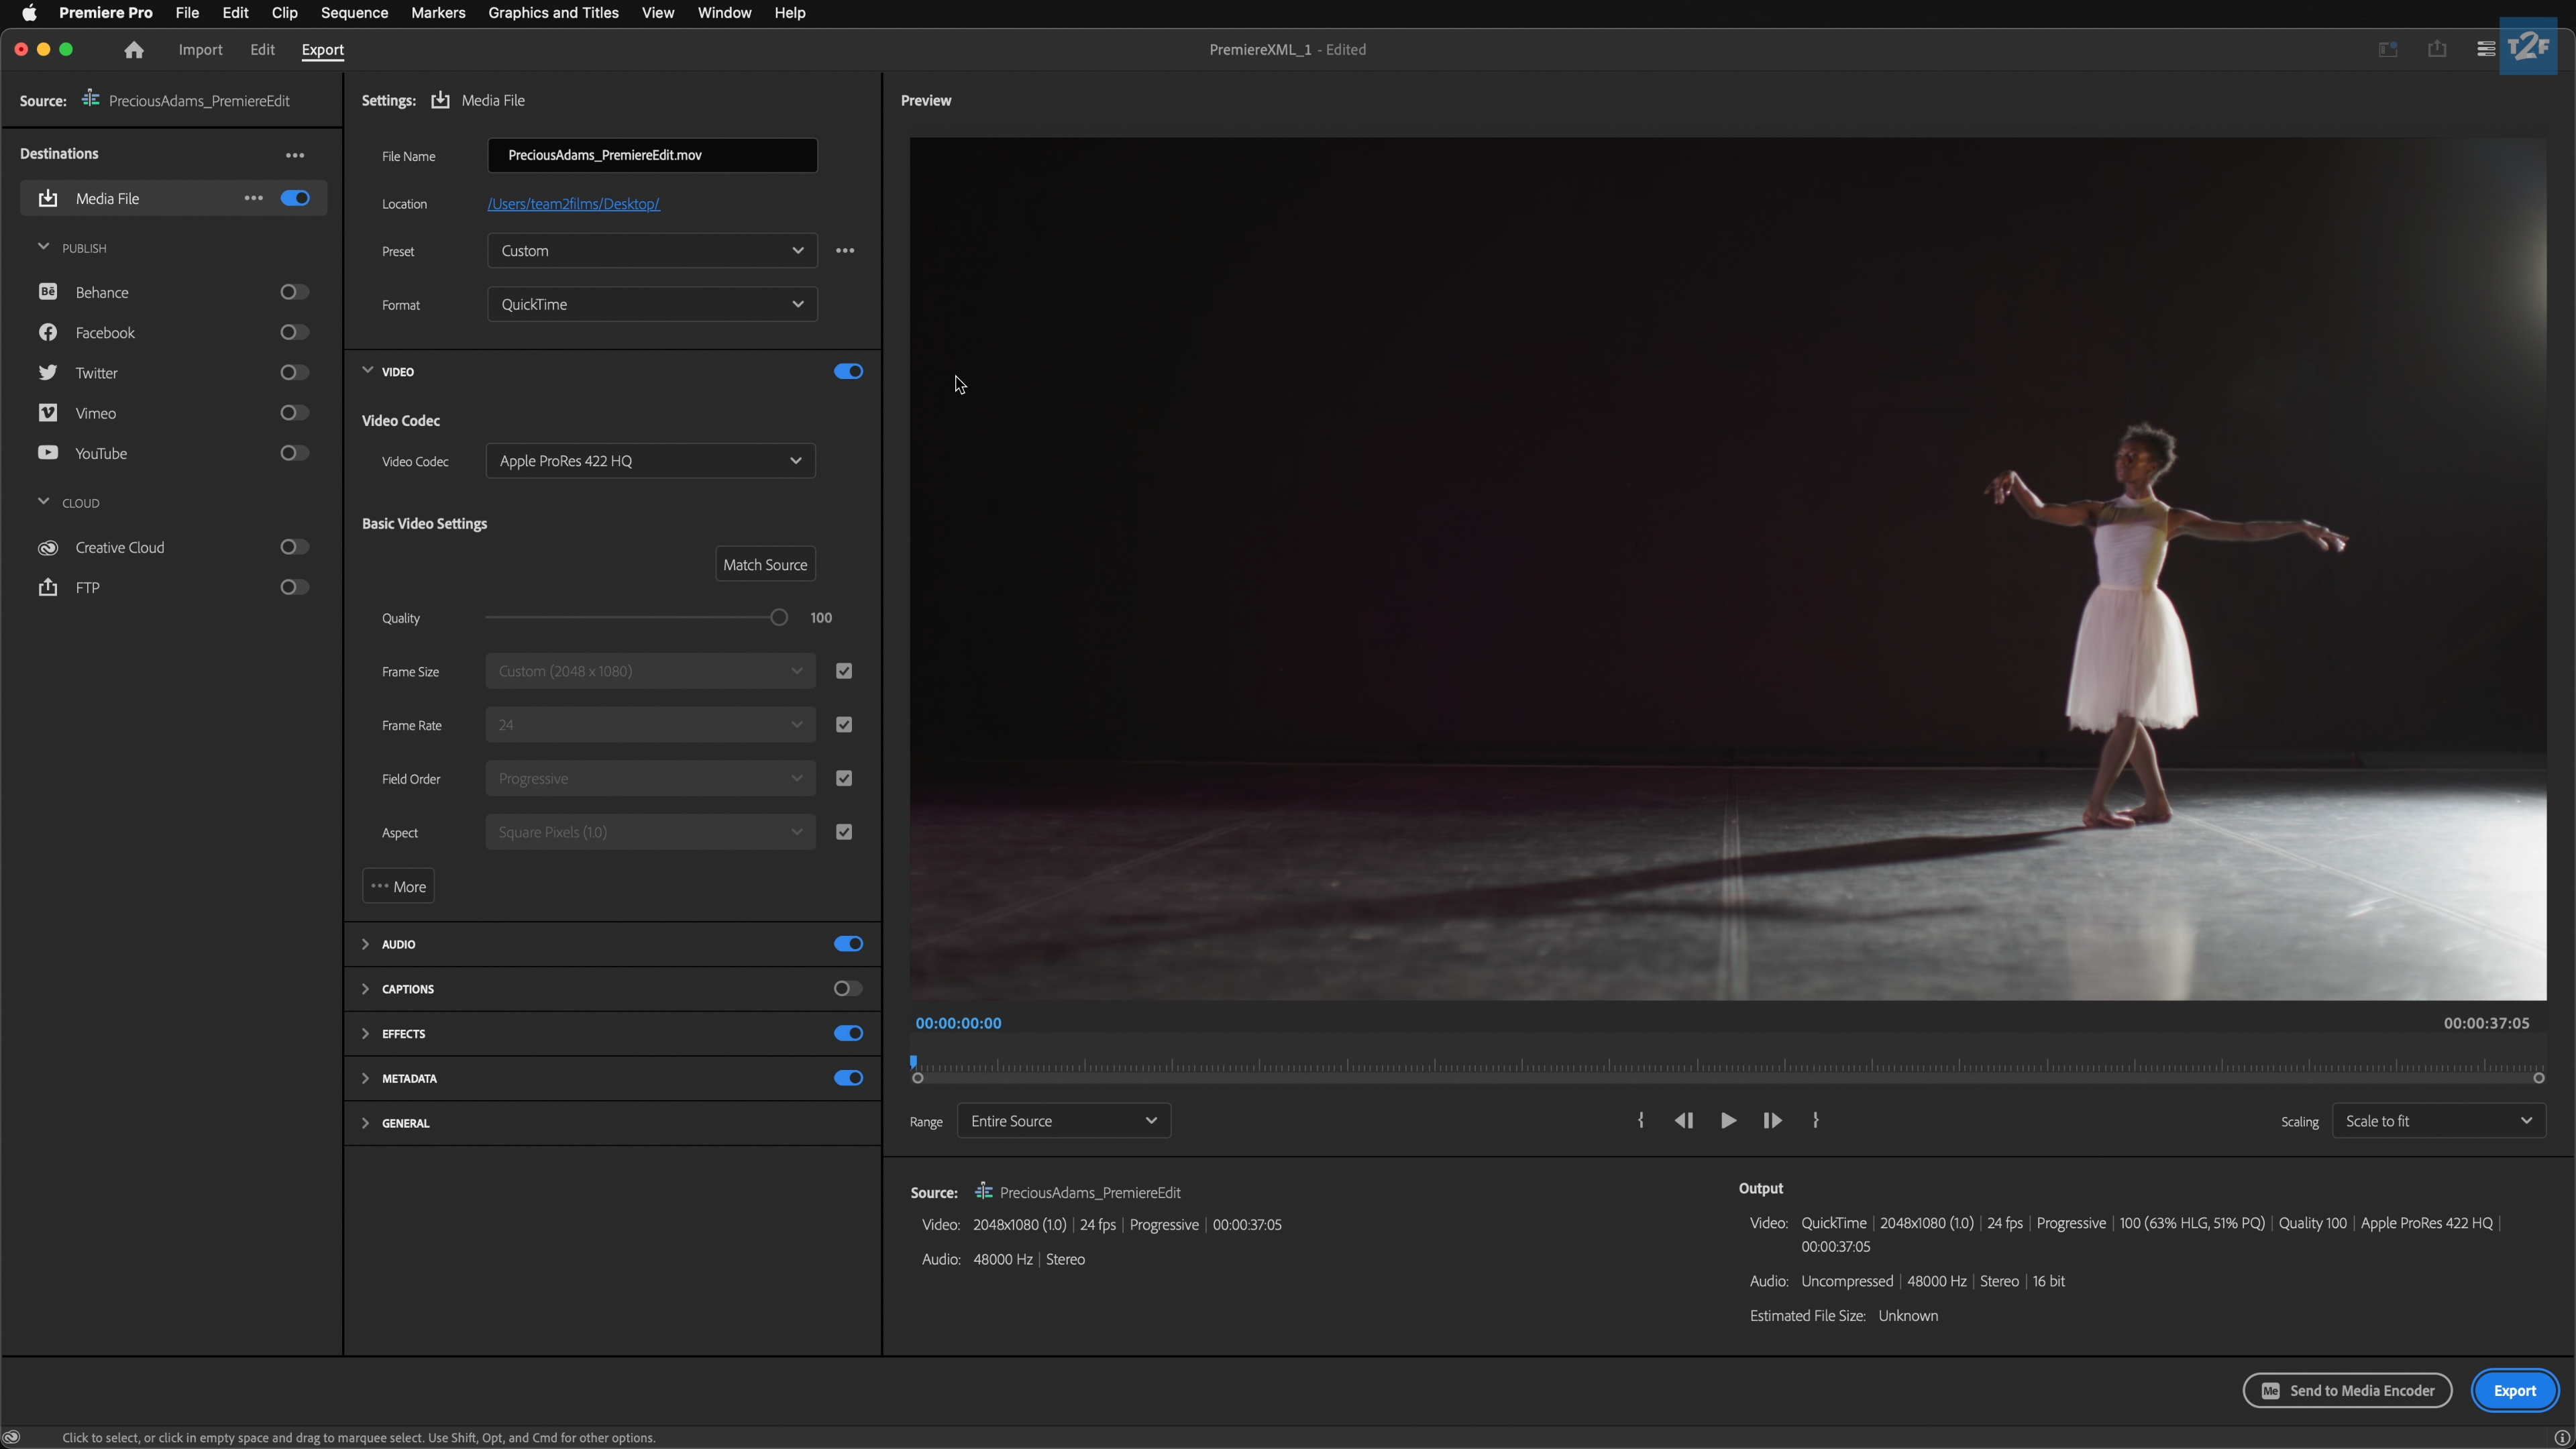Screen dimensions: 2576x1449
Task: Open the Desktop location link
Action: 573,204
